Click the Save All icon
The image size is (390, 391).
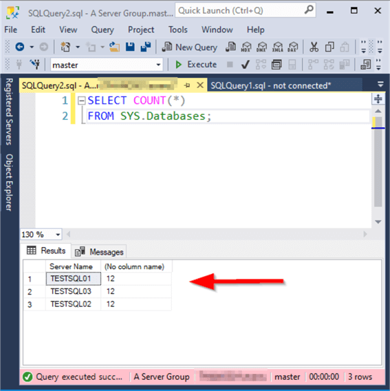146,47
